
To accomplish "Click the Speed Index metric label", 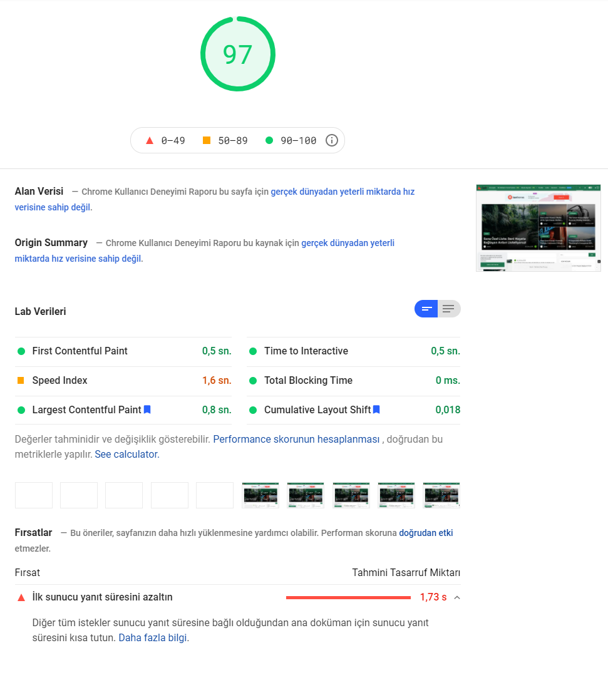I will click(60, 380).
